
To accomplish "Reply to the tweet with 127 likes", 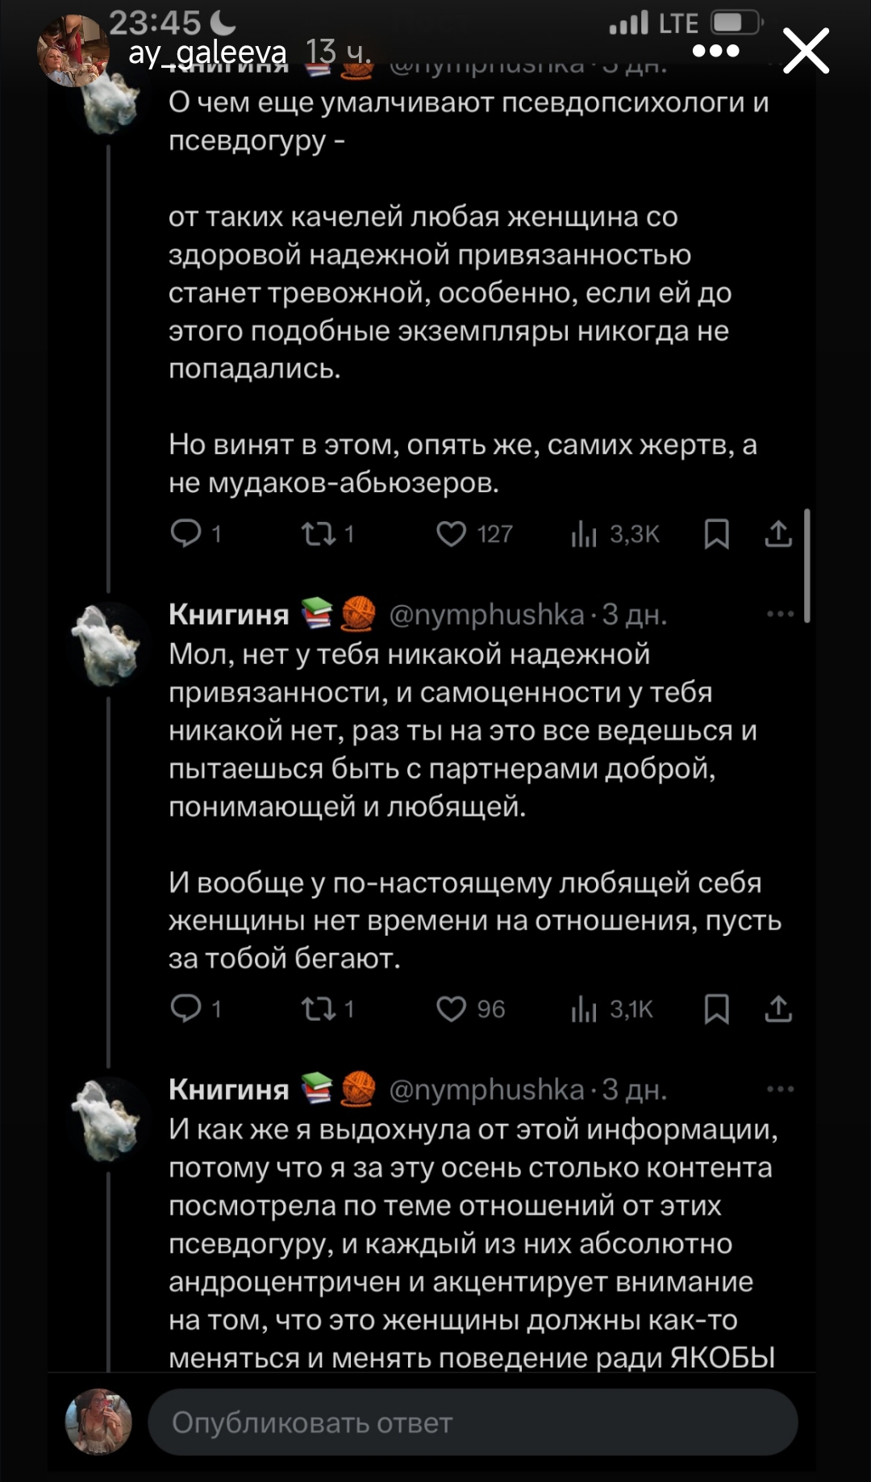I will point(186,534).
